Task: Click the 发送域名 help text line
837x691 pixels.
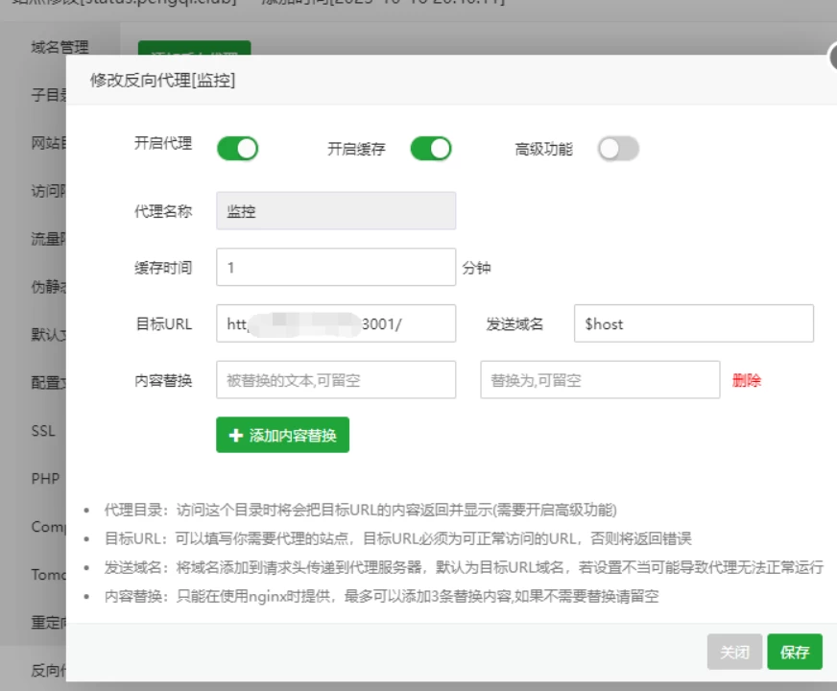Action: coord(464,567)
